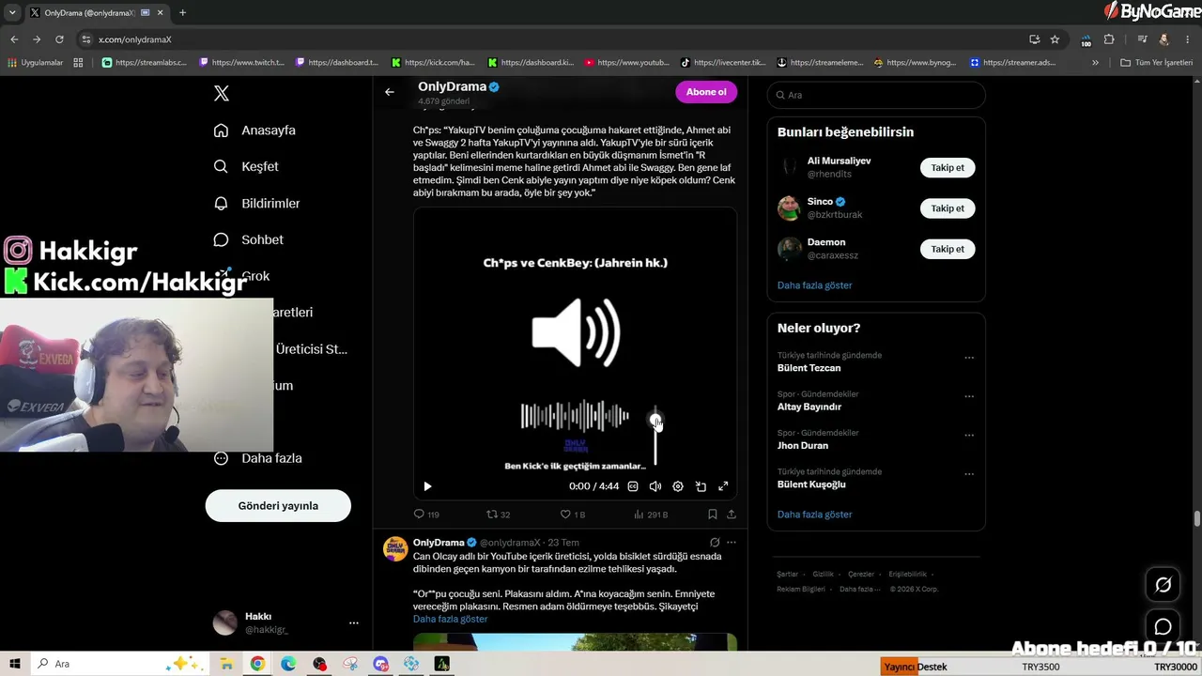Screen dimensions: 1202x676
Task: Open more options for Bülent Tezcan trend
Action: click(x=969, y=357)
